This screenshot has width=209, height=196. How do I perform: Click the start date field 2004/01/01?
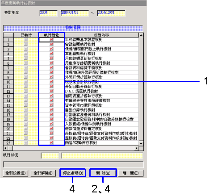point(75,13)
